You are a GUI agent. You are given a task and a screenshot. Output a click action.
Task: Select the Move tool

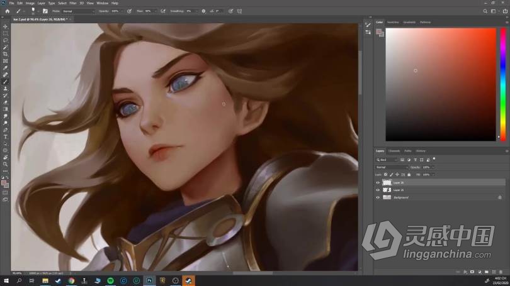click(x=5, y=26)
